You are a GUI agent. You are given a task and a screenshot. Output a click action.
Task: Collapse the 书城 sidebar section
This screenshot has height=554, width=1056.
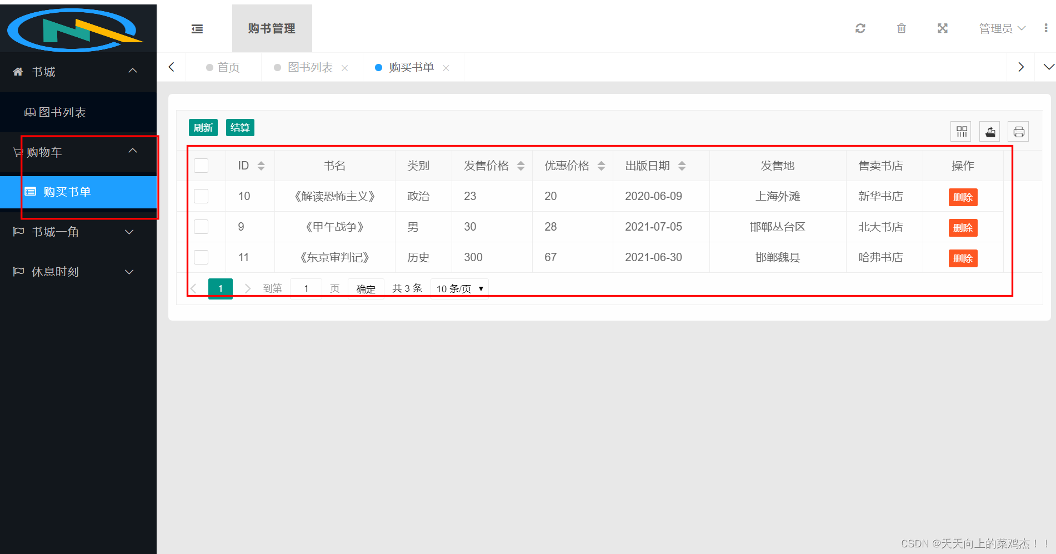(78, 72)
